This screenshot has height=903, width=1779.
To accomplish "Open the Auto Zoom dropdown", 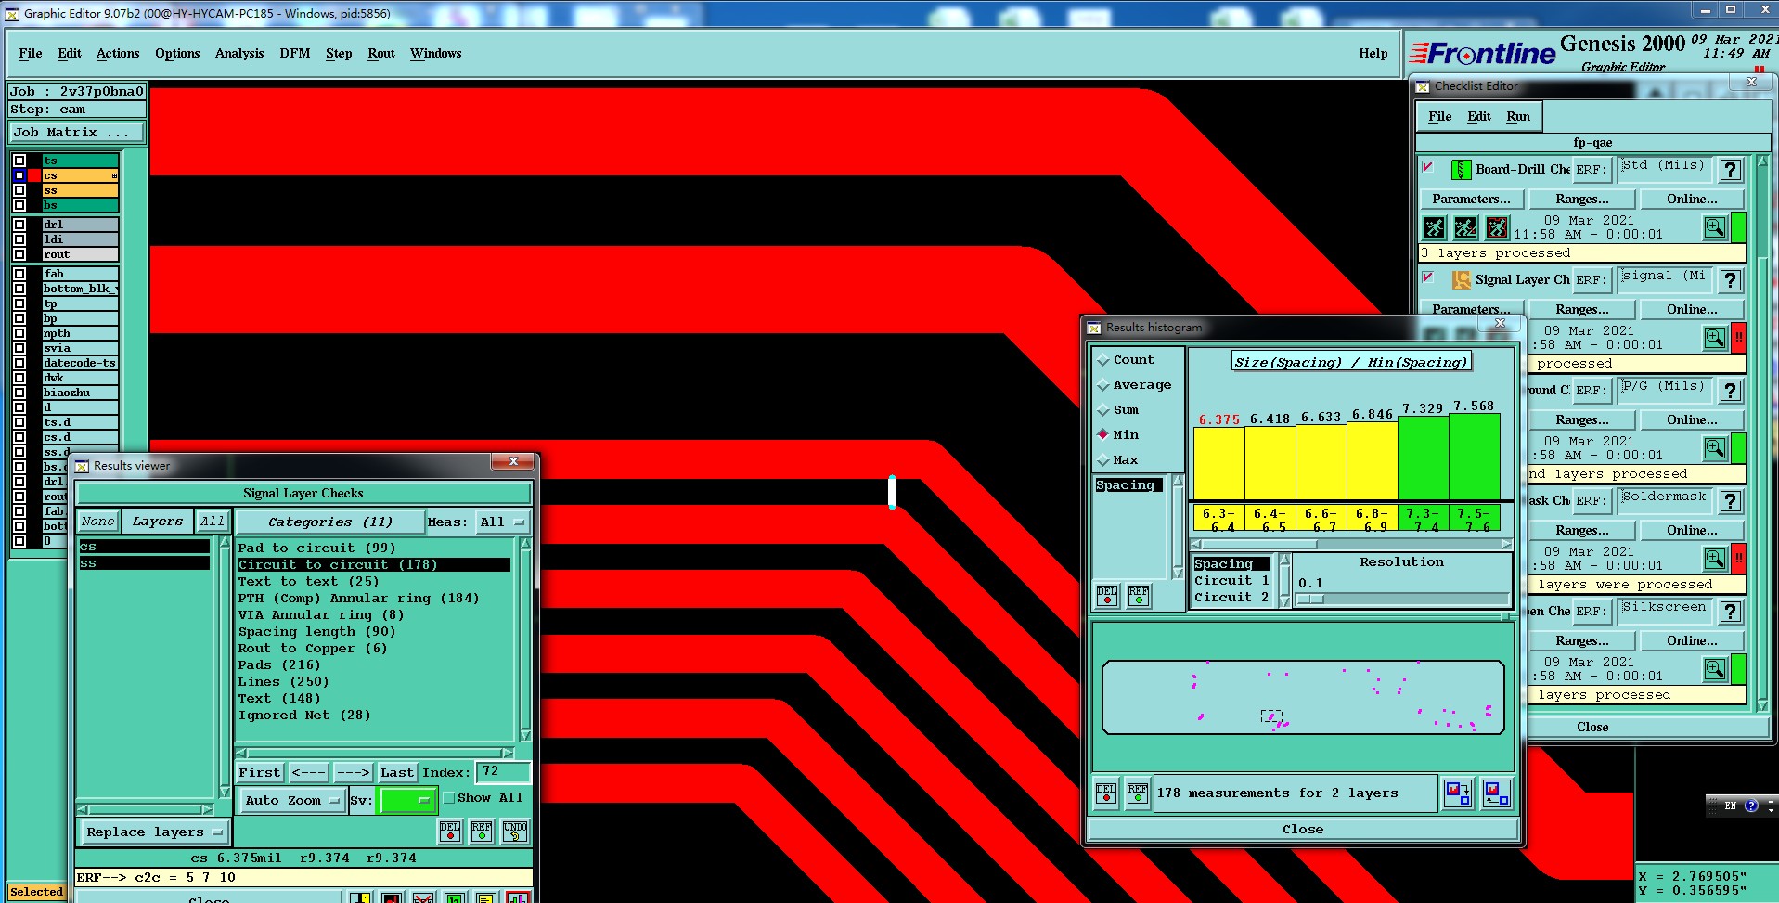I will click(x=291, y=800).
